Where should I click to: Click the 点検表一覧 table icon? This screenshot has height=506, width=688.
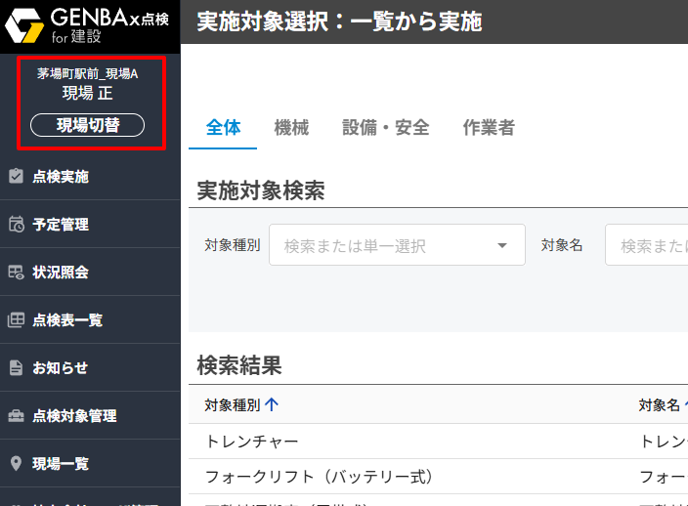point(16,320)
